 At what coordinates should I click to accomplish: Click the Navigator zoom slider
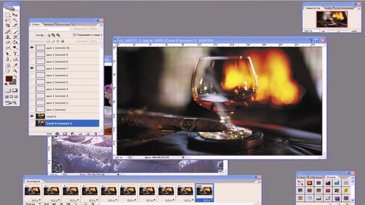(338, 31)
